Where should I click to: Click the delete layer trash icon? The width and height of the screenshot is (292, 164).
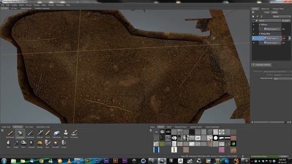tap(261, 16)
